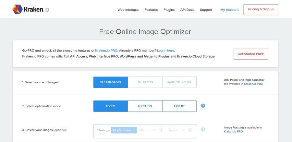Click '2. Select optimization mode' label
The height and width of the screenshot is (142, 292).
coord(42,106)
